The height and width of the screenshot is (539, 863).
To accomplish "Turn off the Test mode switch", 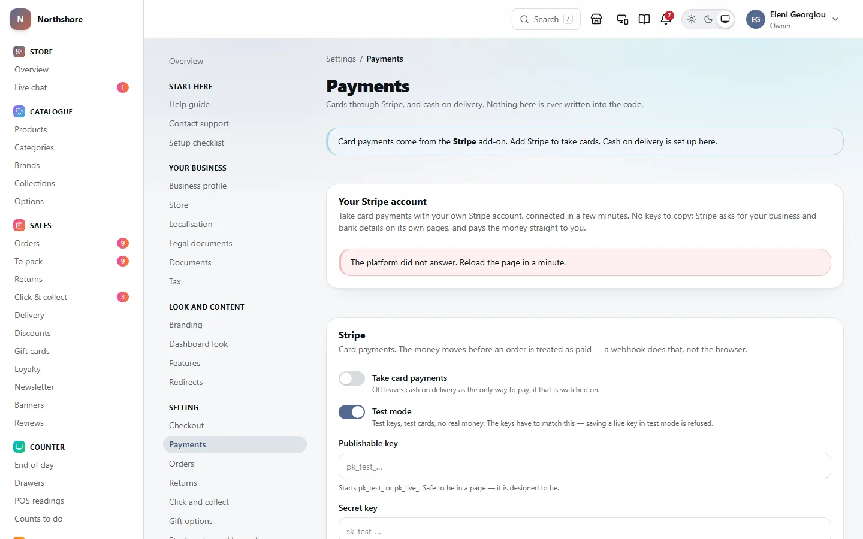I will pos(352,412).
